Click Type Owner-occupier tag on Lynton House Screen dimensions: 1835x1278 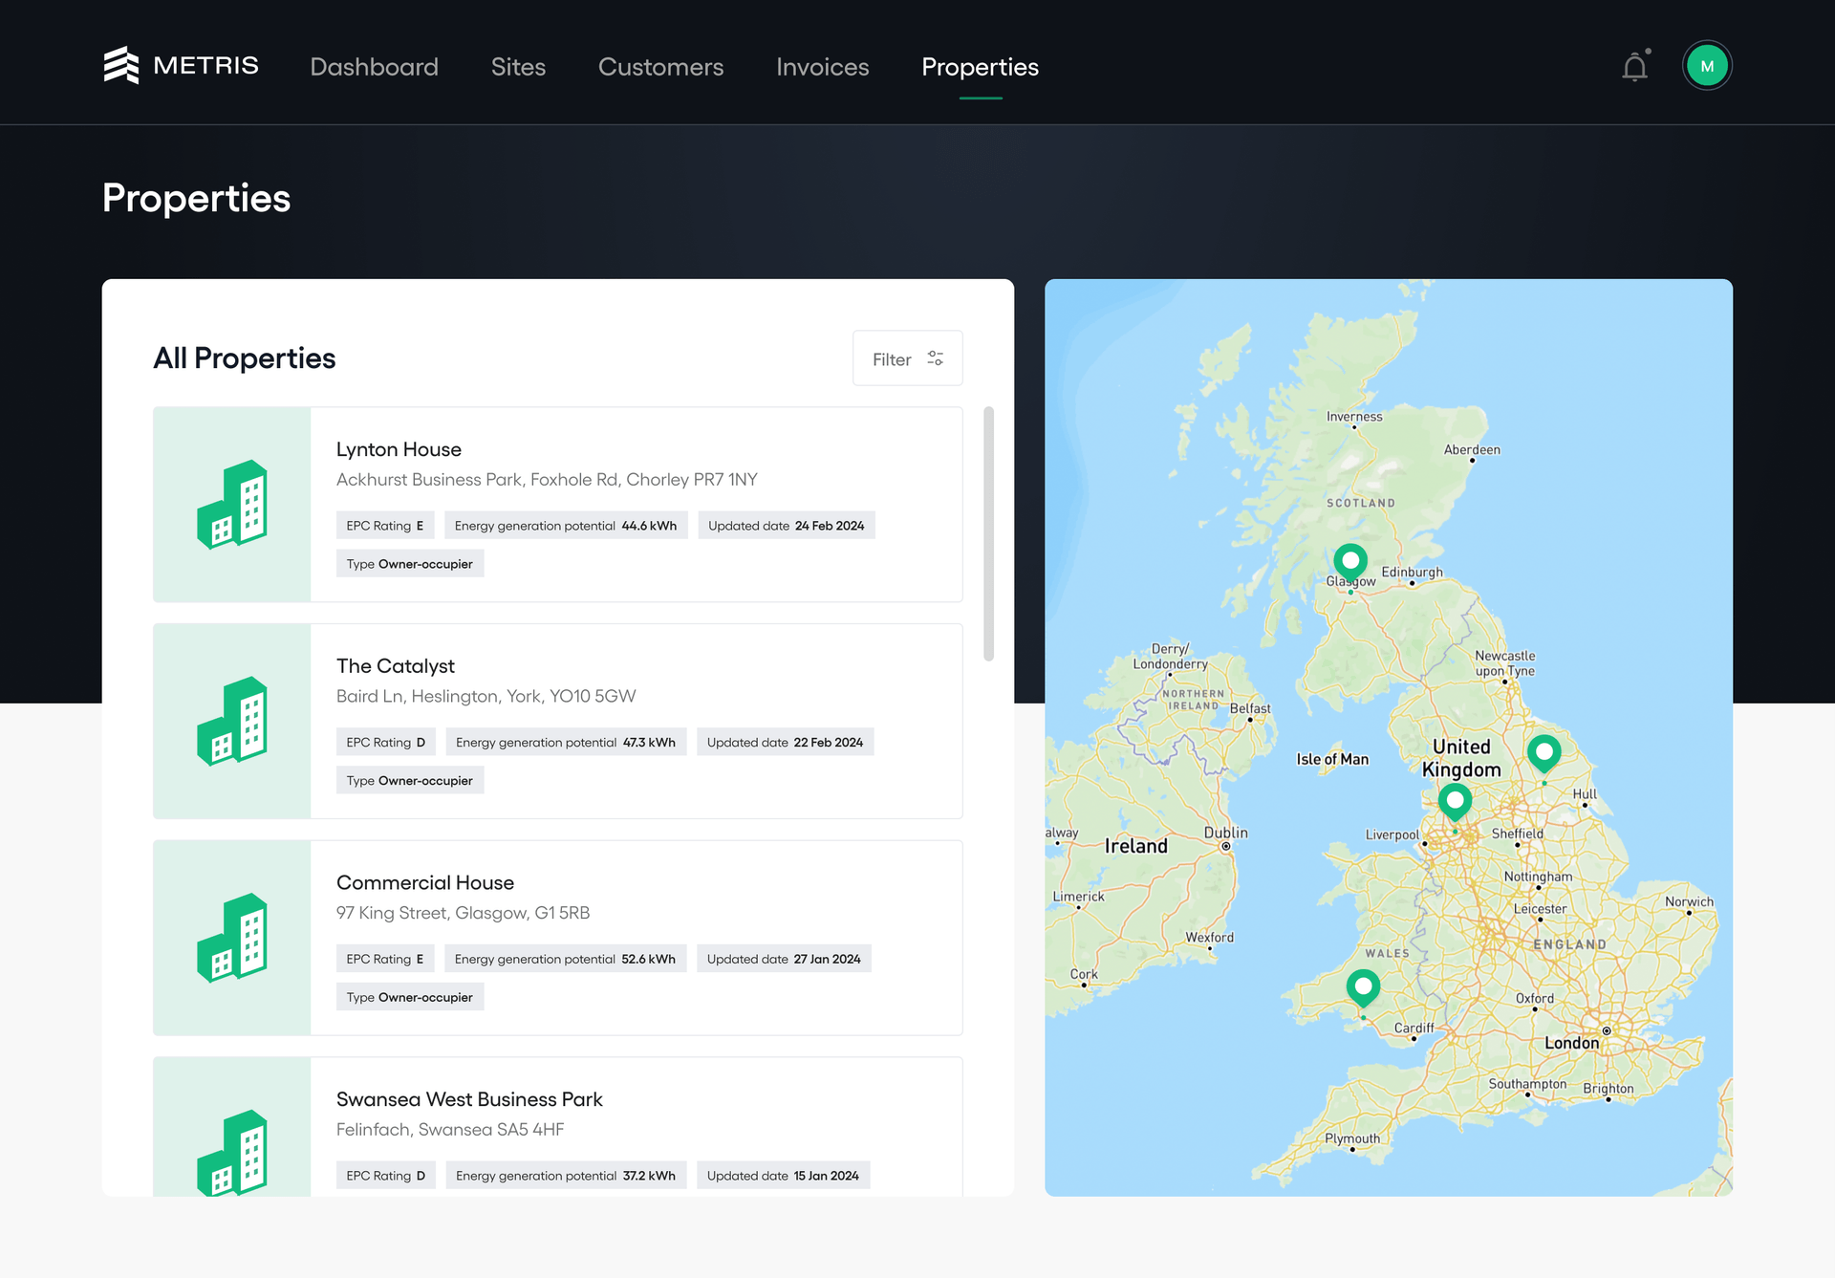410,564
